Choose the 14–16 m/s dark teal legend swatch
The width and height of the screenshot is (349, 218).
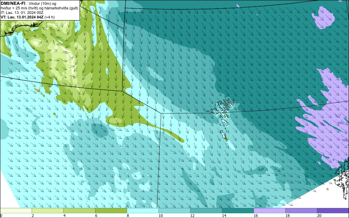click(x=238, y=211)
